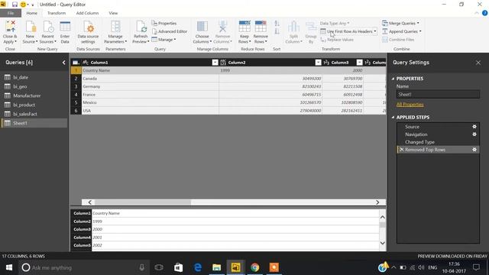The height and width of the screenshot is (275, 489).
Task: Sort ascending using the ribbon icon
Action: [277, 24]
